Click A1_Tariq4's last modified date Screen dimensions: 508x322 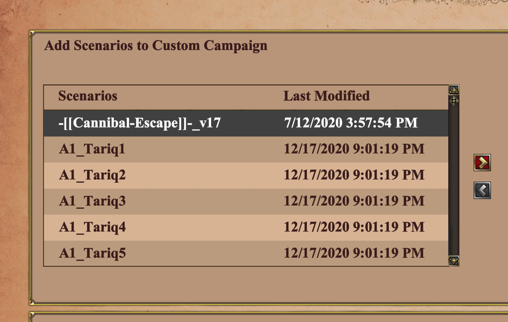pos(354,227)
